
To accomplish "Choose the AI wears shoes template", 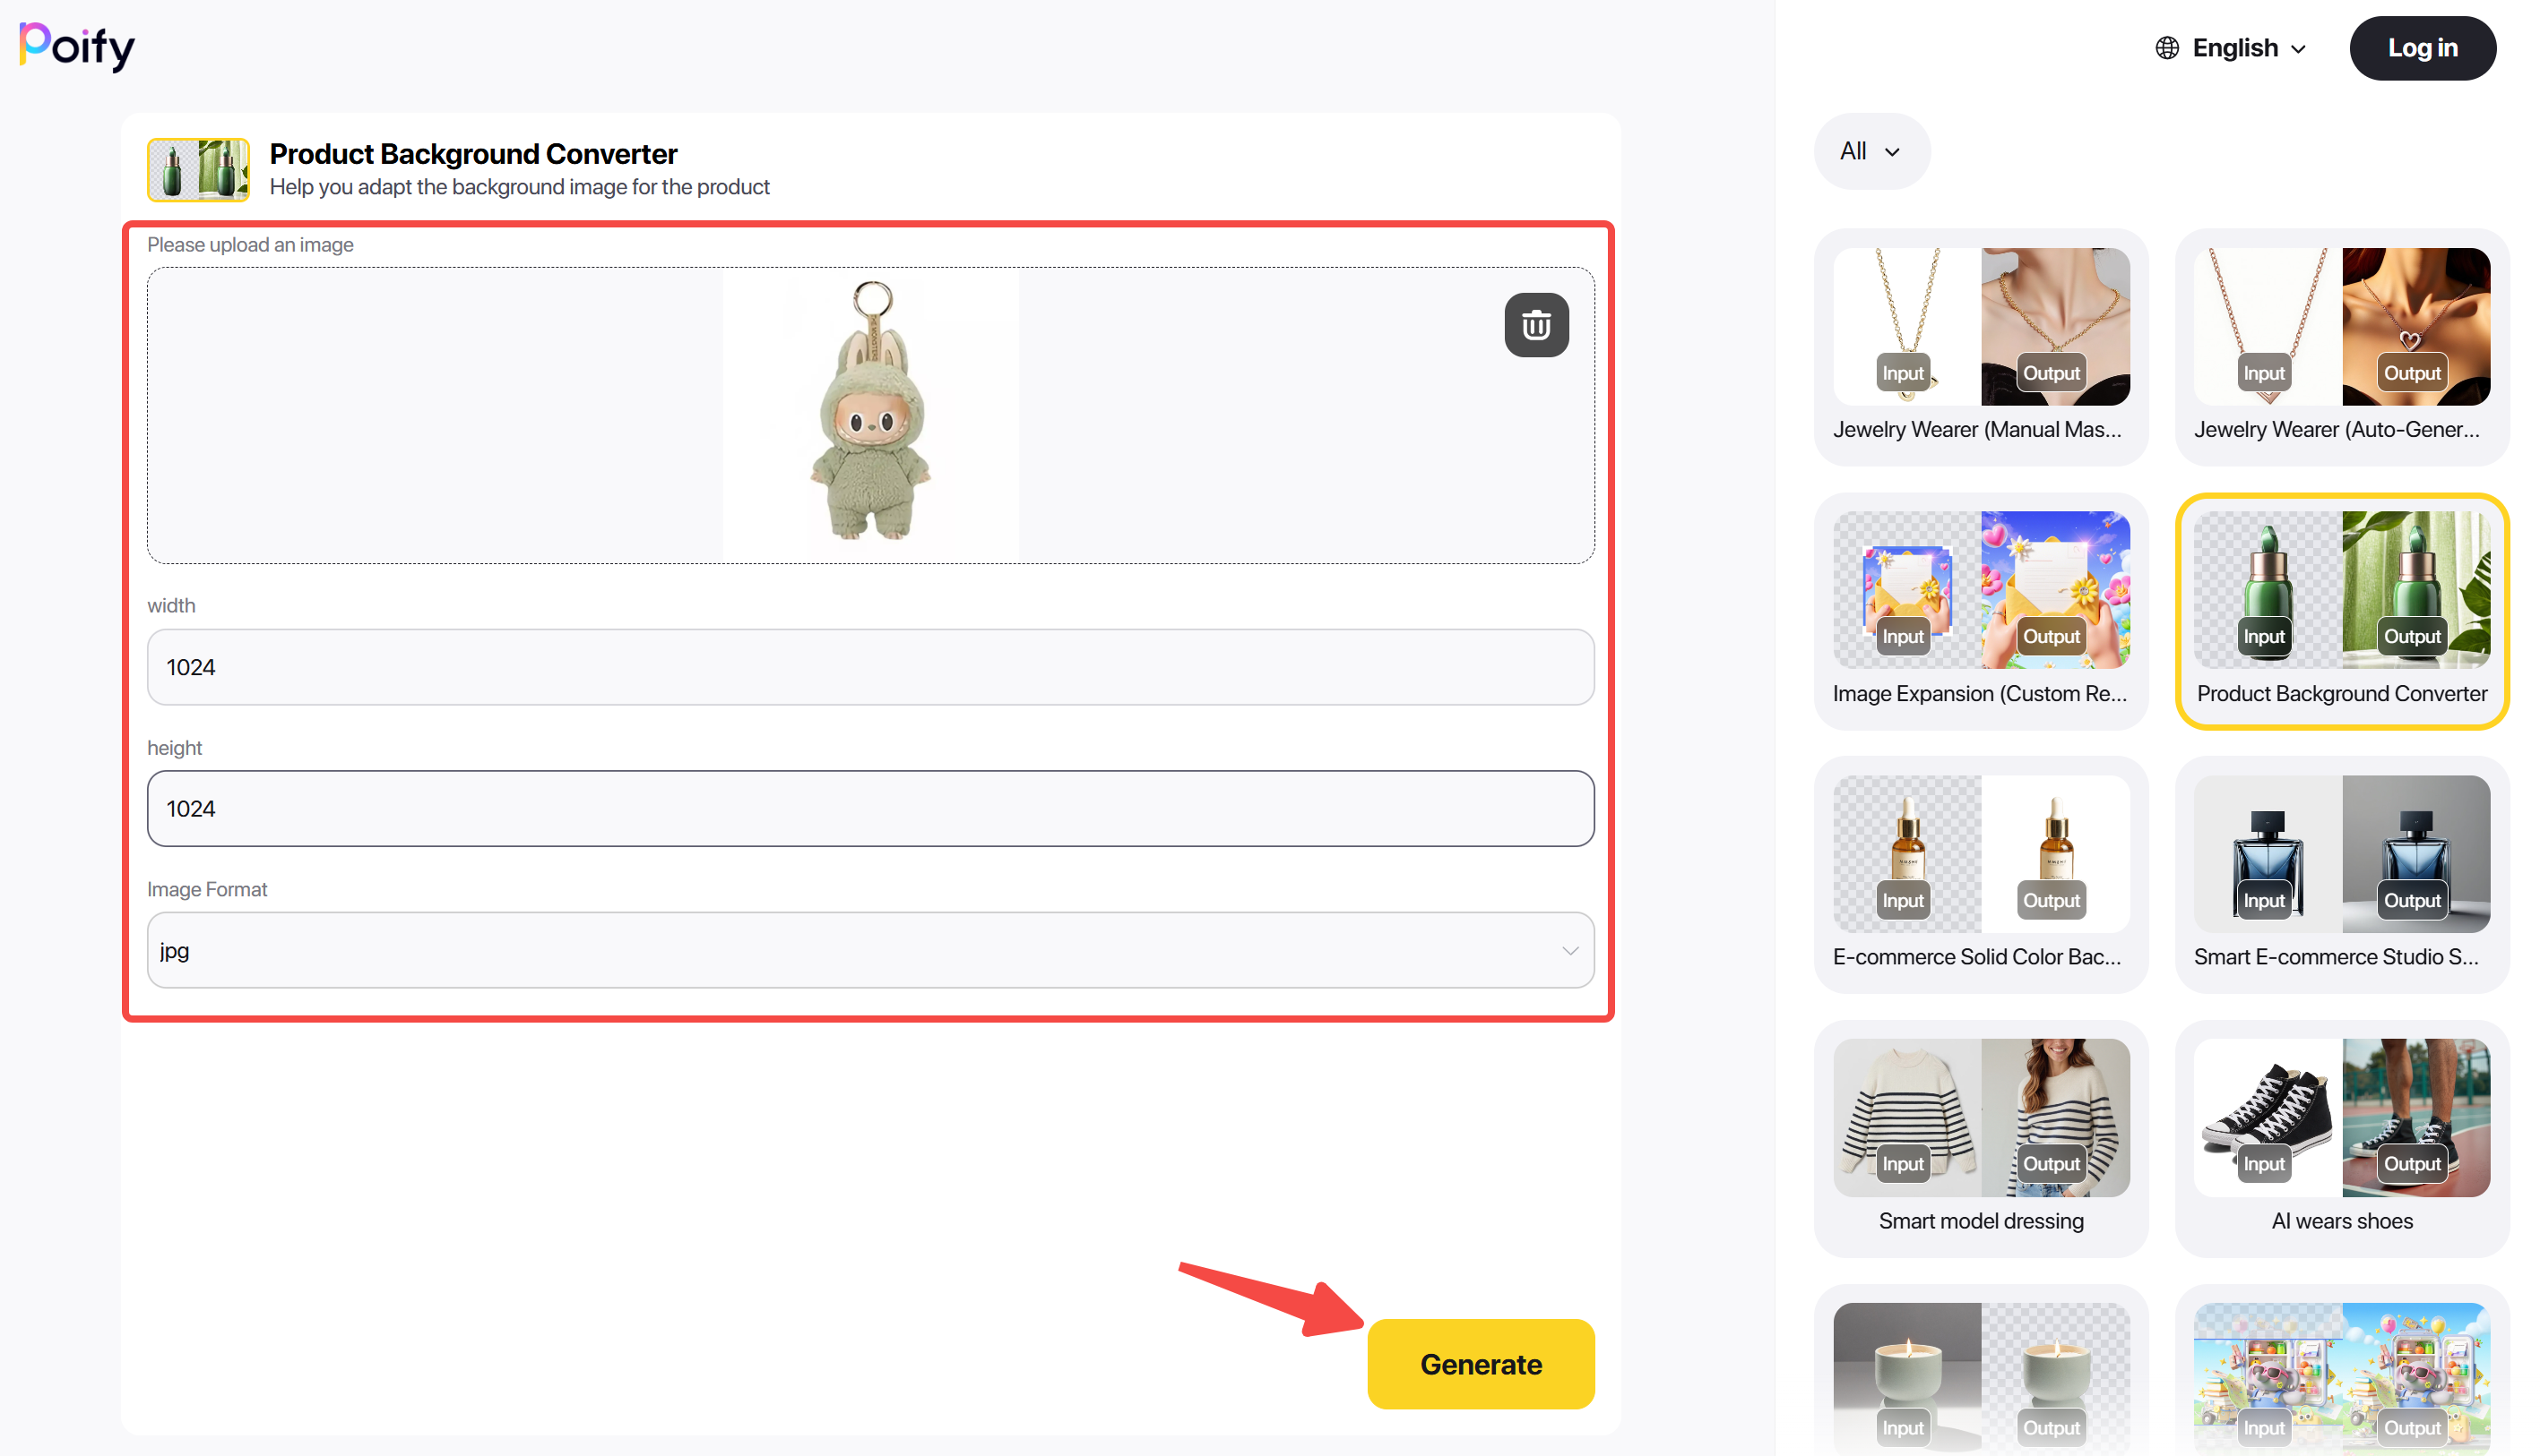I will [x=2340, y=1138].
